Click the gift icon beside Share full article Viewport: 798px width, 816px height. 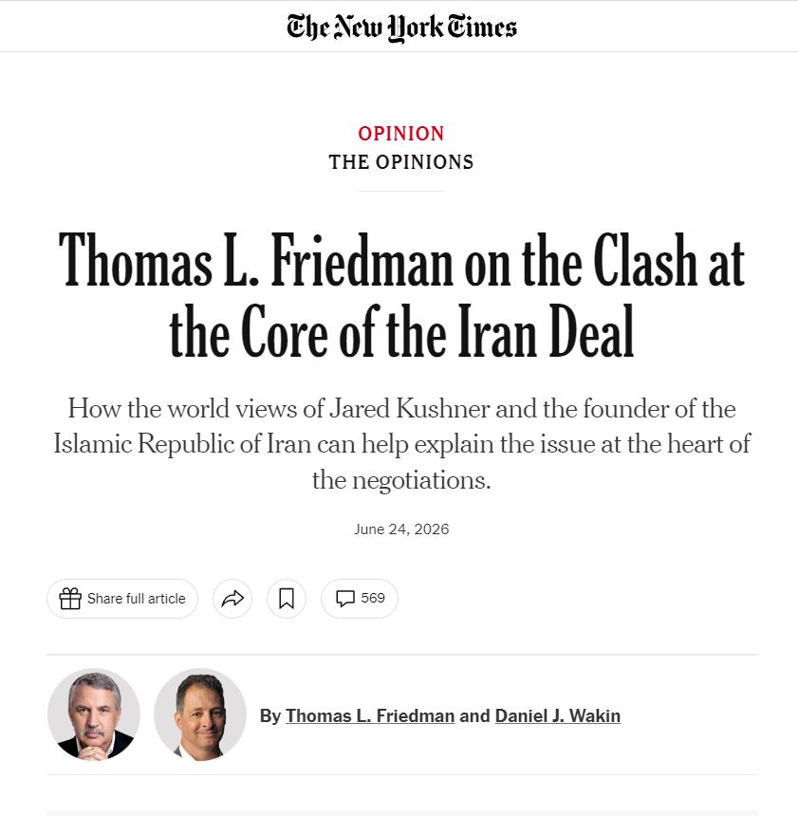point(70,599)
